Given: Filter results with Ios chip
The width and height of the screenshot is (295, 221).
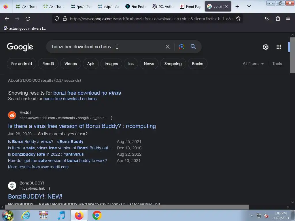Looking at the screenshot, I should coord(131,64).
